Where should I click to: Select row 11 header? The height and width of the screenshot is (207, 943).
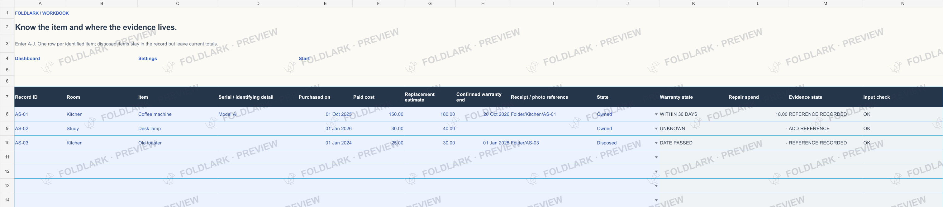click(x=7, y=157)
